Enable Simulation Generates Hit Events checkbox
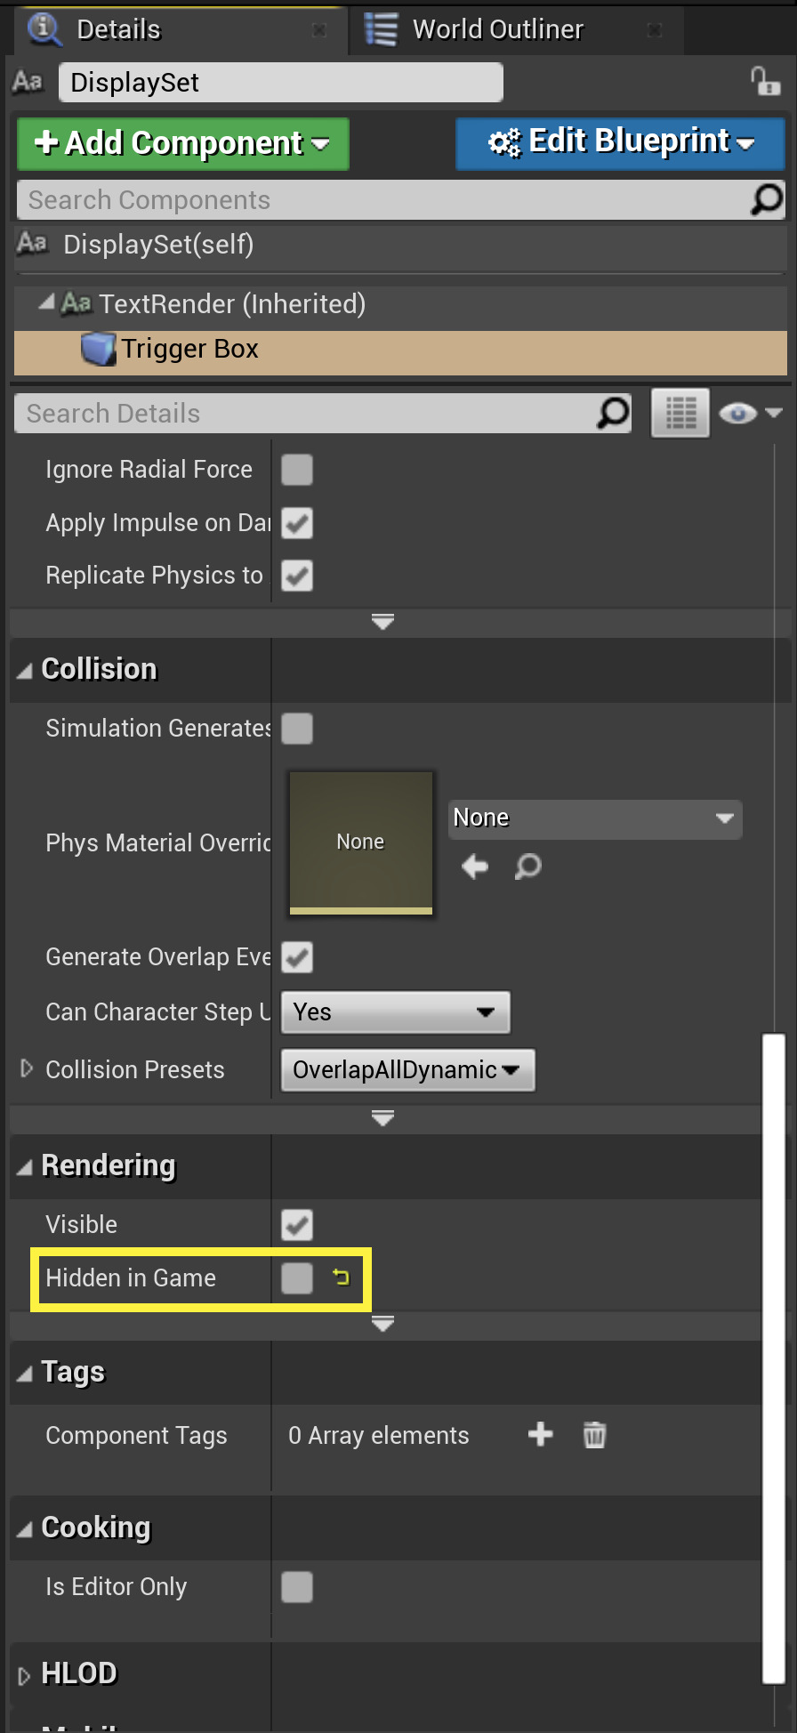The height and width of the screenshot is (1733, 797). pos(297,729)
